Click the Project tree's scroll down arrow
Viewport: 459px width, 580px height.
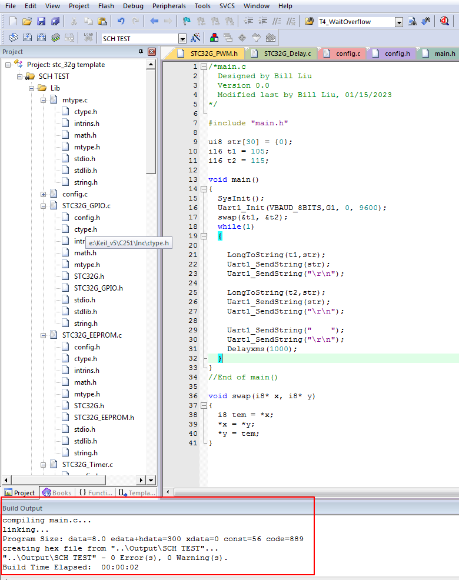151,481
